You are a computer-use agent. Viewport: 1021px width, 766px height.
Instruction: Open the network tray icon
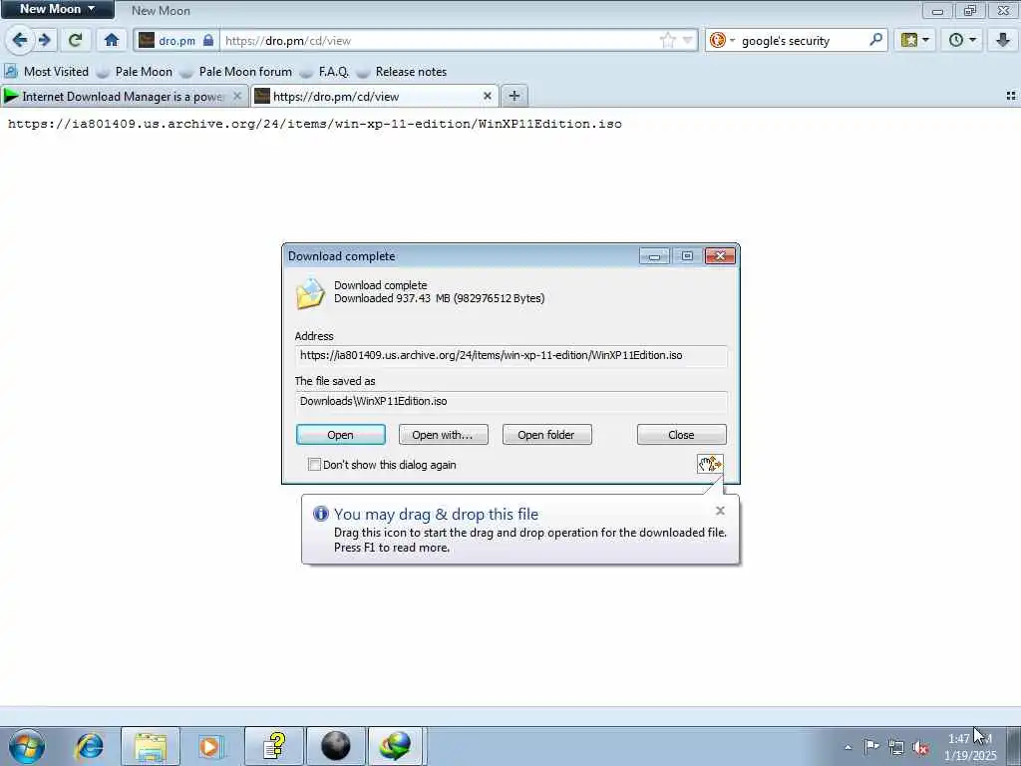pos(896,747)
